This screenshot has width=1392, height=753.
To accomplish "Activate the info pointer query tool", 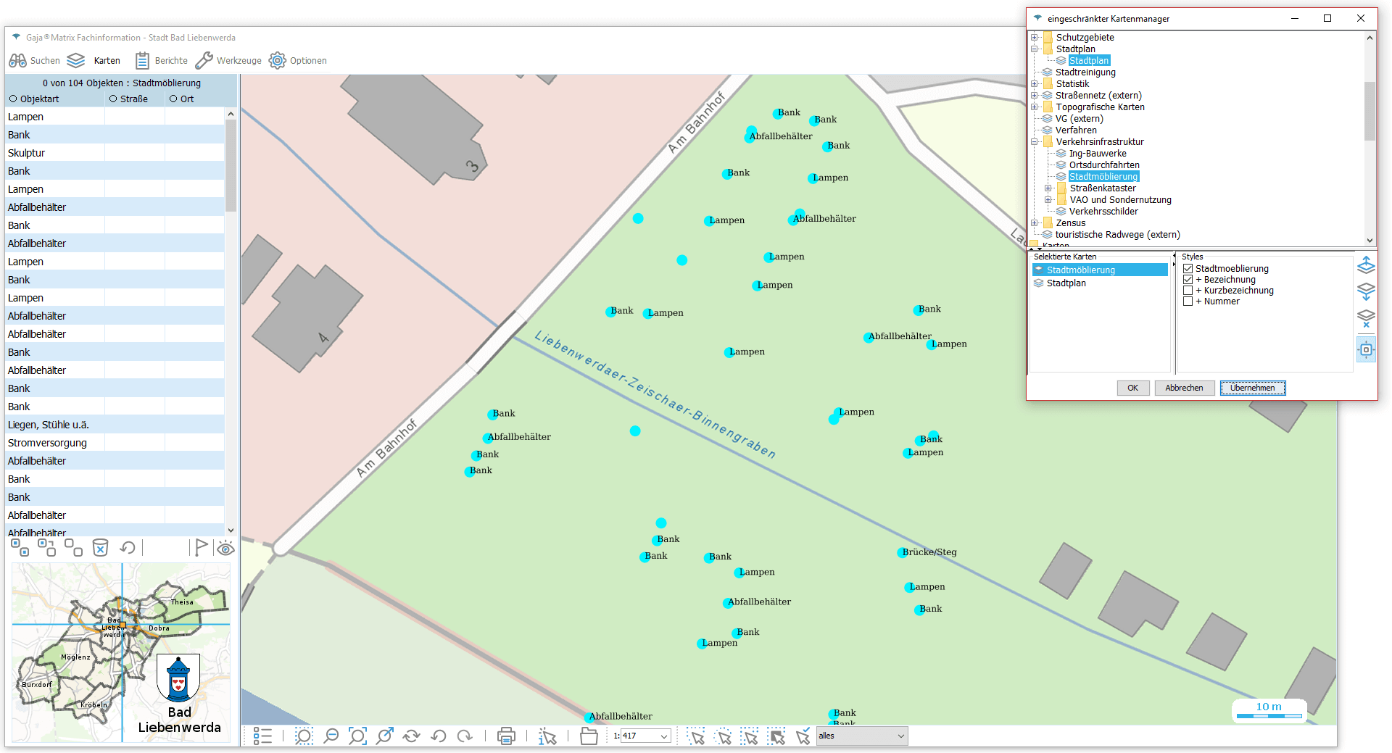I will click(x=547, y=736).
